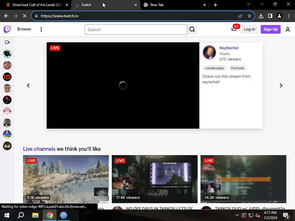The image size is (295, 221).
Task: Open Windows taskbar search
Action: (21, 215)
